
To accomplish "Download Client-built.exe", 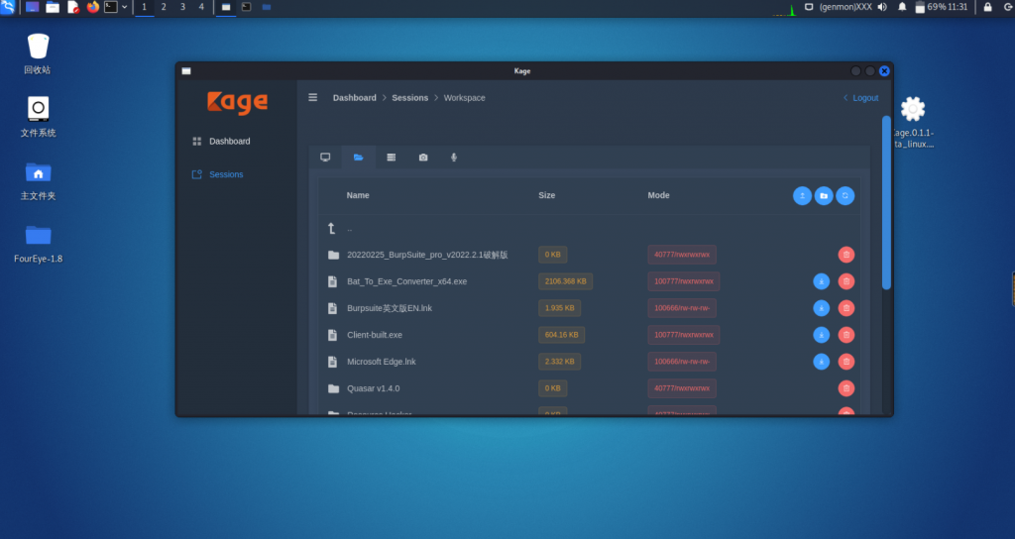I will (821, 335).
